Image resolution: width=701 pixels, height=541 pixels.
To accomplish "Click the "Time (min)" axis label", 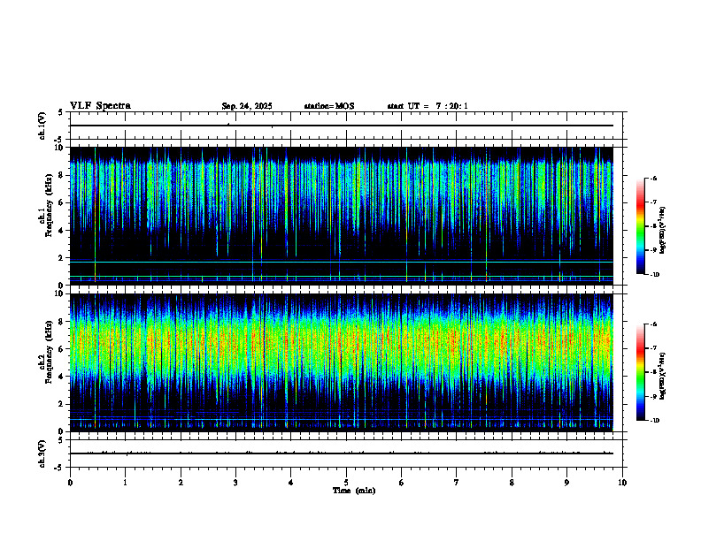I will coord(354,491).
